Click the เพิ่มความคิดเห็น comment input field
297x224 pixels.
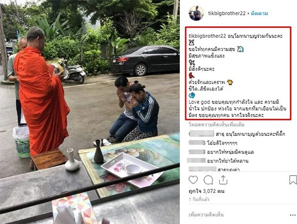[206, 215]
